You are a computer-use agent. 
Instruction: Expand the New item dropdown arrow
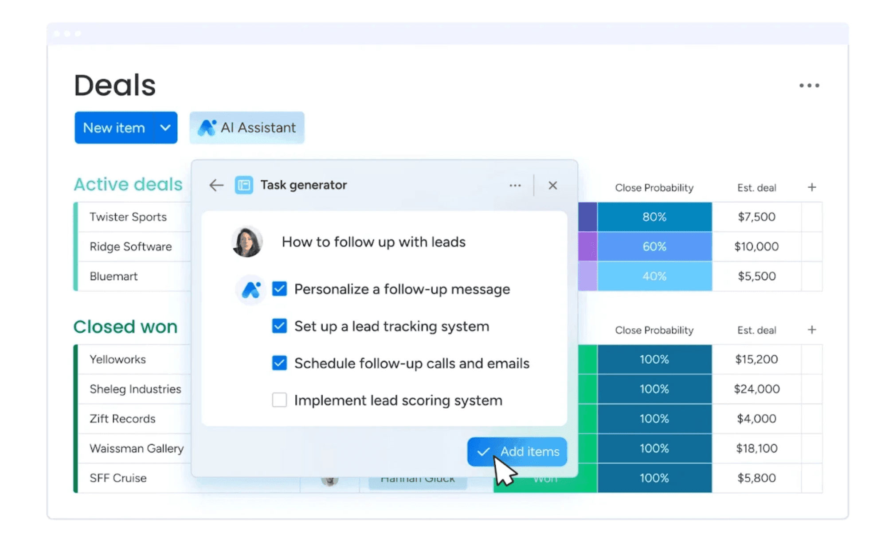pyautogui.click(x=165, y=128)
